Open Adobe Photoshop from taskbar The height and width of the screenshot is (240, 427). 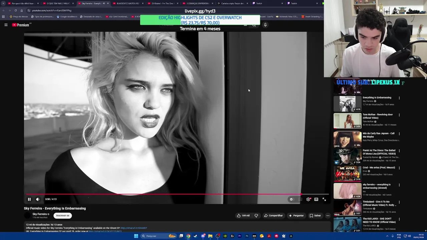pyautogui.click(x=247, y=236)
